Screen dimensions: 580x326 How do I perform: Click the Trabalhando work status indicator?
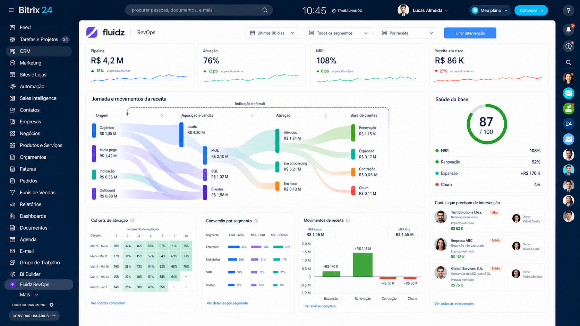point(347,11)
